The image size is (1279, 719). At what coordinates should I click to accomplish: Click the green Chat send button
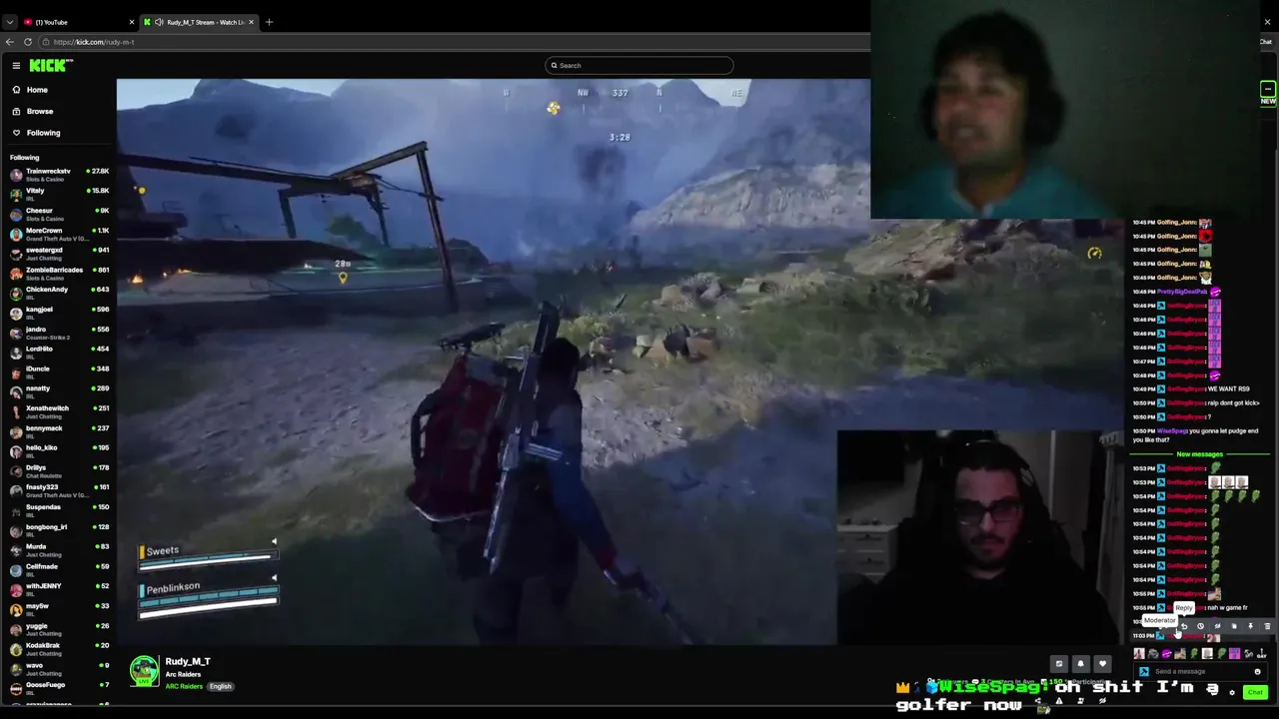1255,692
